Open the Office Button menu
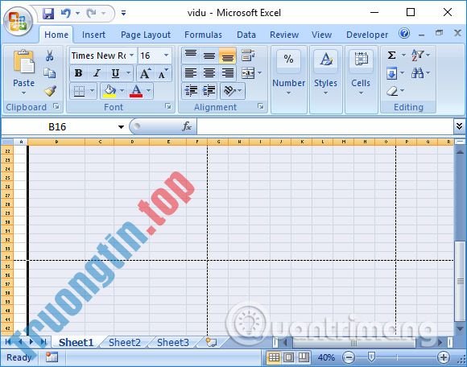467x367 pixels. click(18, 21)
